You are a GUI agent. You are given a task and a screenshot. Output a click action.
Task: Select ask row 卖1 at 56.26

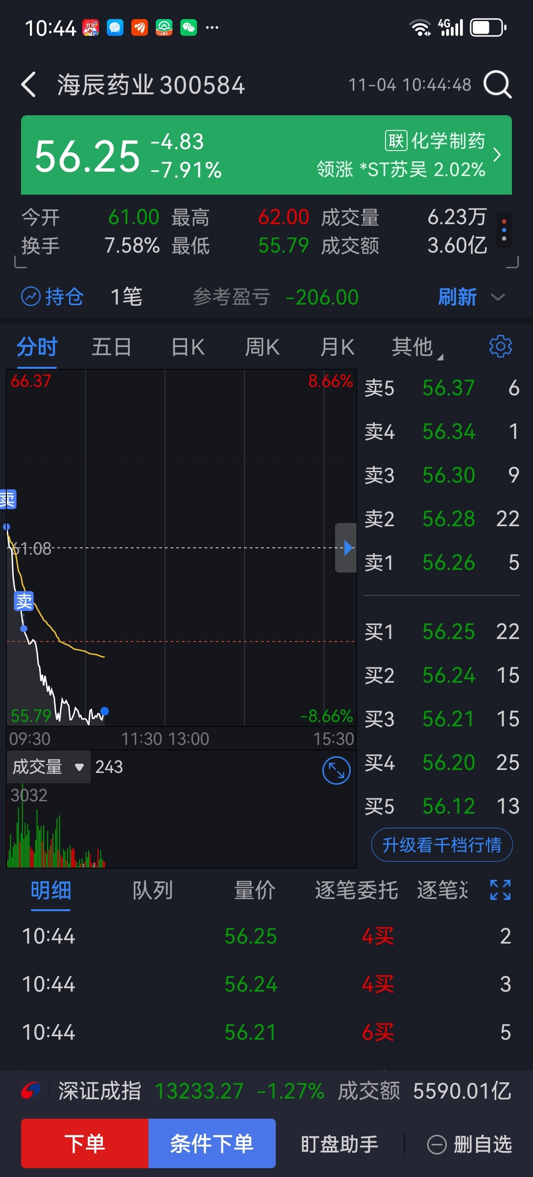tap(442, 562)
